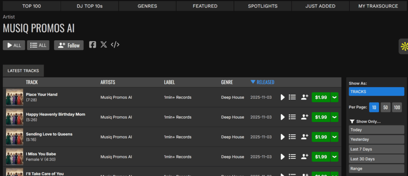Image resolution: width=408 pixels, height=176 pixels.
Task: Sort tracks by Released column arrow
Action: coord(253,82)
